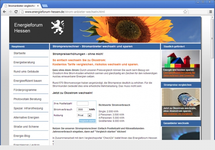Open Startseite in the main menu

19,53
